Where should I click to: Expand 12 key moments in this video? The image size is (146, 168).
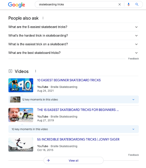73,99
